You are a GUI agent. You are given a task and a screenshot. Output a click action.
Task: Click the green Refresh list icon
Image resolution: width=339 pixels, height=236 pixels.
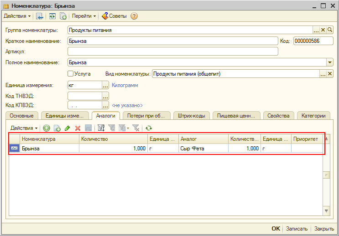pyautogui.click(x=148, y=128)
